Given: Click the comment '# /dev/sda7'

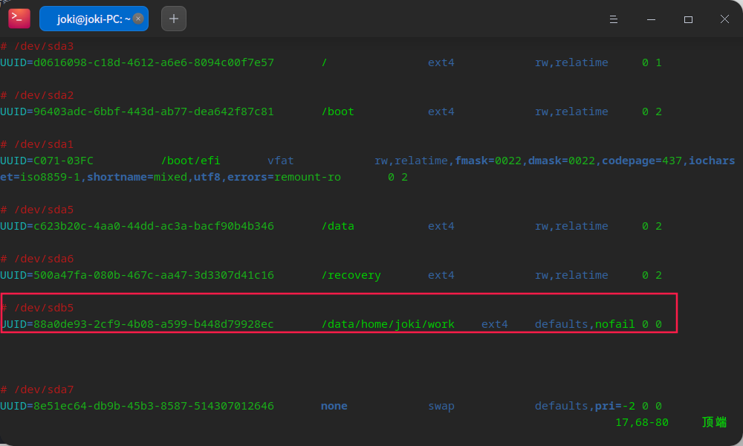Looking at the screenshot, I should pos(37,390).
